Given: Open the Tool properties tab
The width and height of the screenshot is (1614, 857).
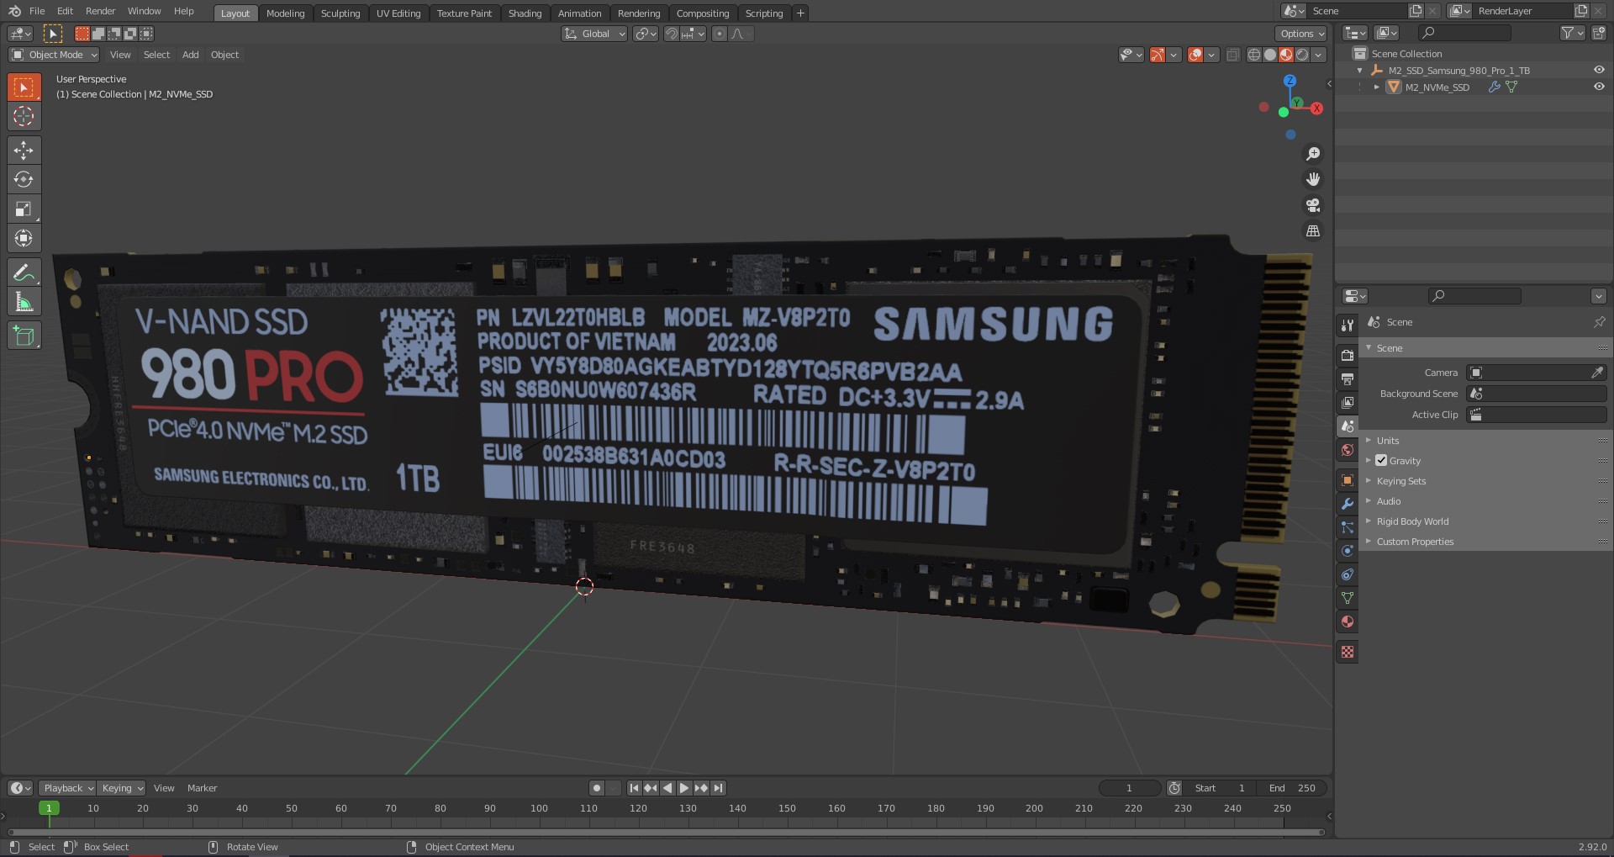Looking at the screenshot, I should (x=1348, y=325).
